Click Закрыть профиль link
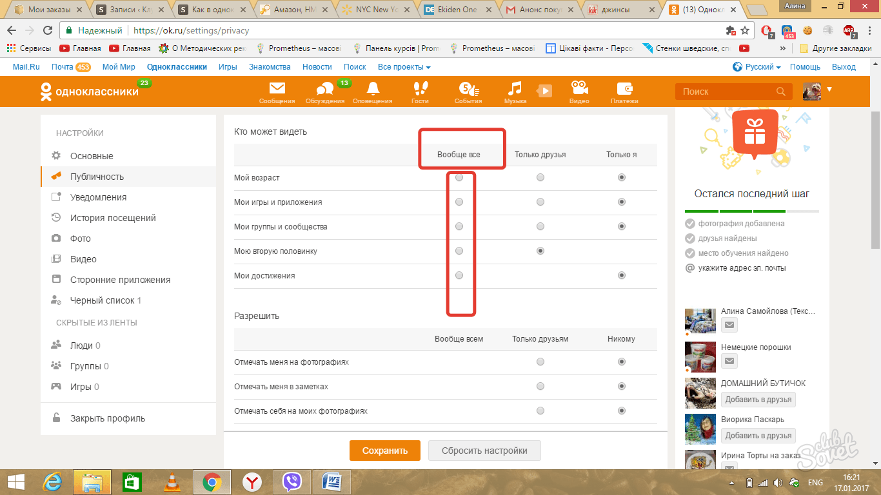 [x=108, y=418]
